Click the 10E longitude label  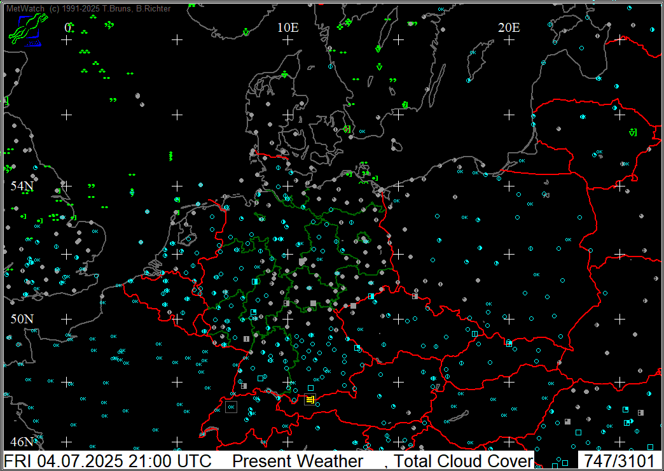click(x=288, y=27)
